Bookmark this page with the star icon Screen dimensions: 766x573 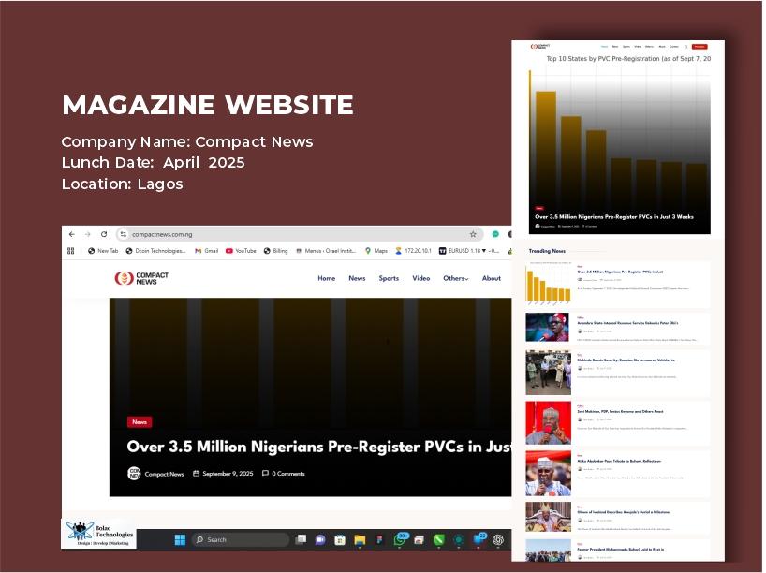click(473, 234)
